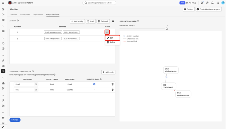Open the Prod DX PM sandbox switcher
Viewport: 226px width, 129px height.
click(188, 3)
